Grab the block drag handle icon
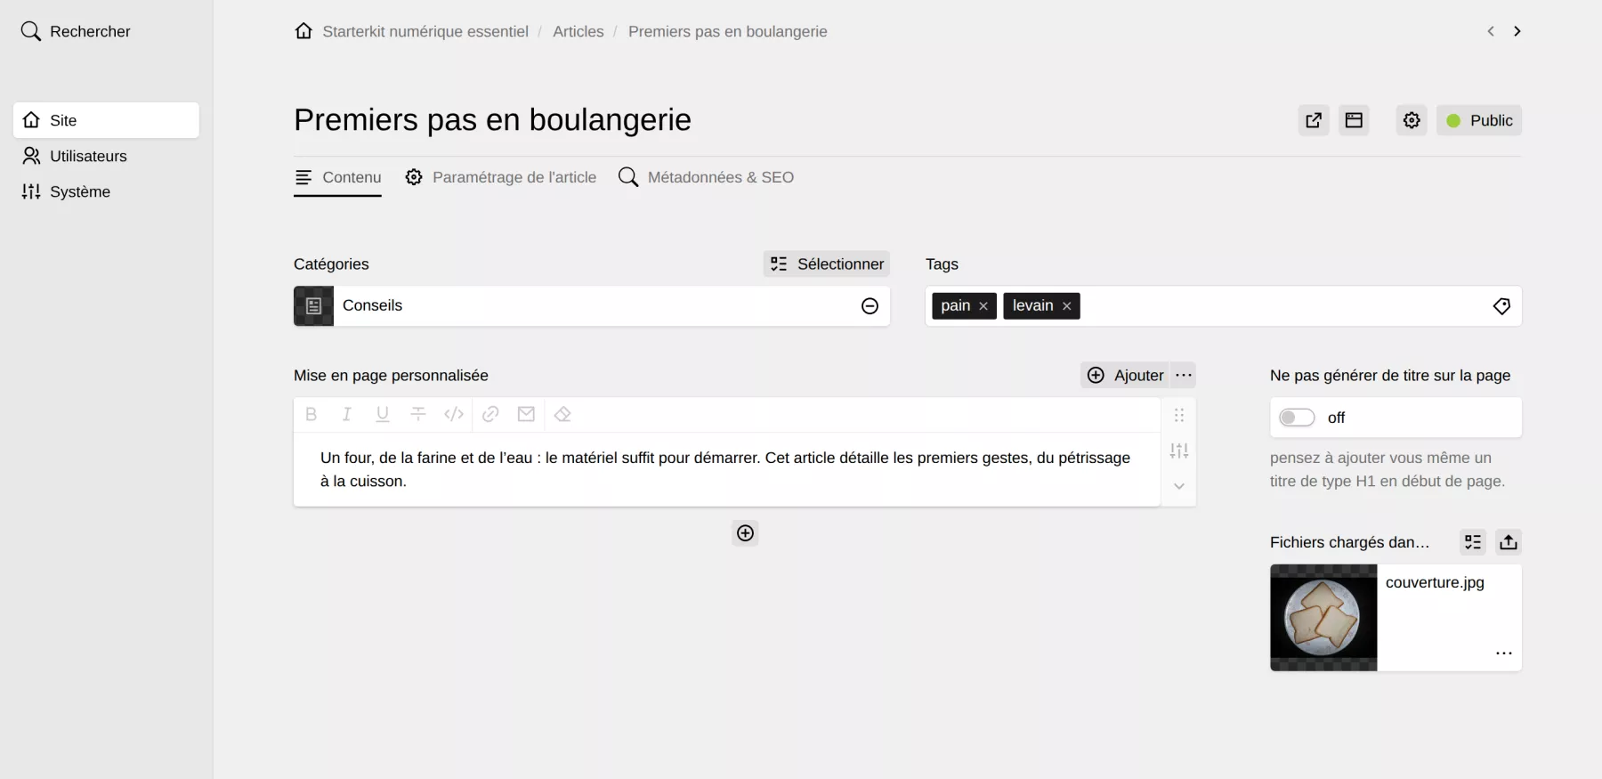Image resolution: width=1602 pixels, height=779 pixels. point(1179,415)
